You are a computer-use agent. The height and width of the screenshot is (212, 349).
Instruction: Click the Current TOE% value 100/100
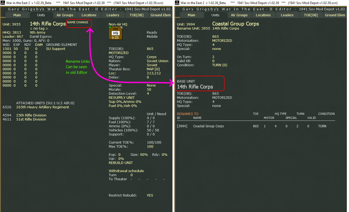(x=154, y=143)
